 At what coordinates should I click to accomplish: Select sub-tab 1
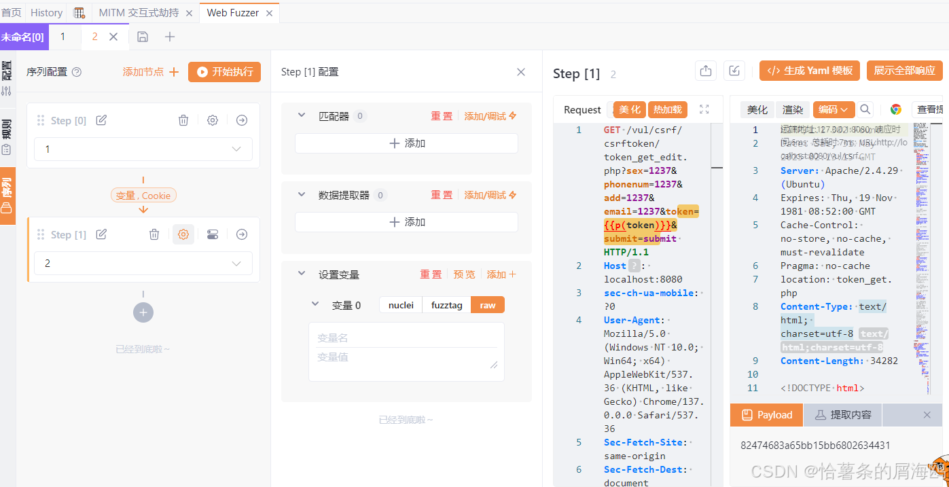point(63,37)
